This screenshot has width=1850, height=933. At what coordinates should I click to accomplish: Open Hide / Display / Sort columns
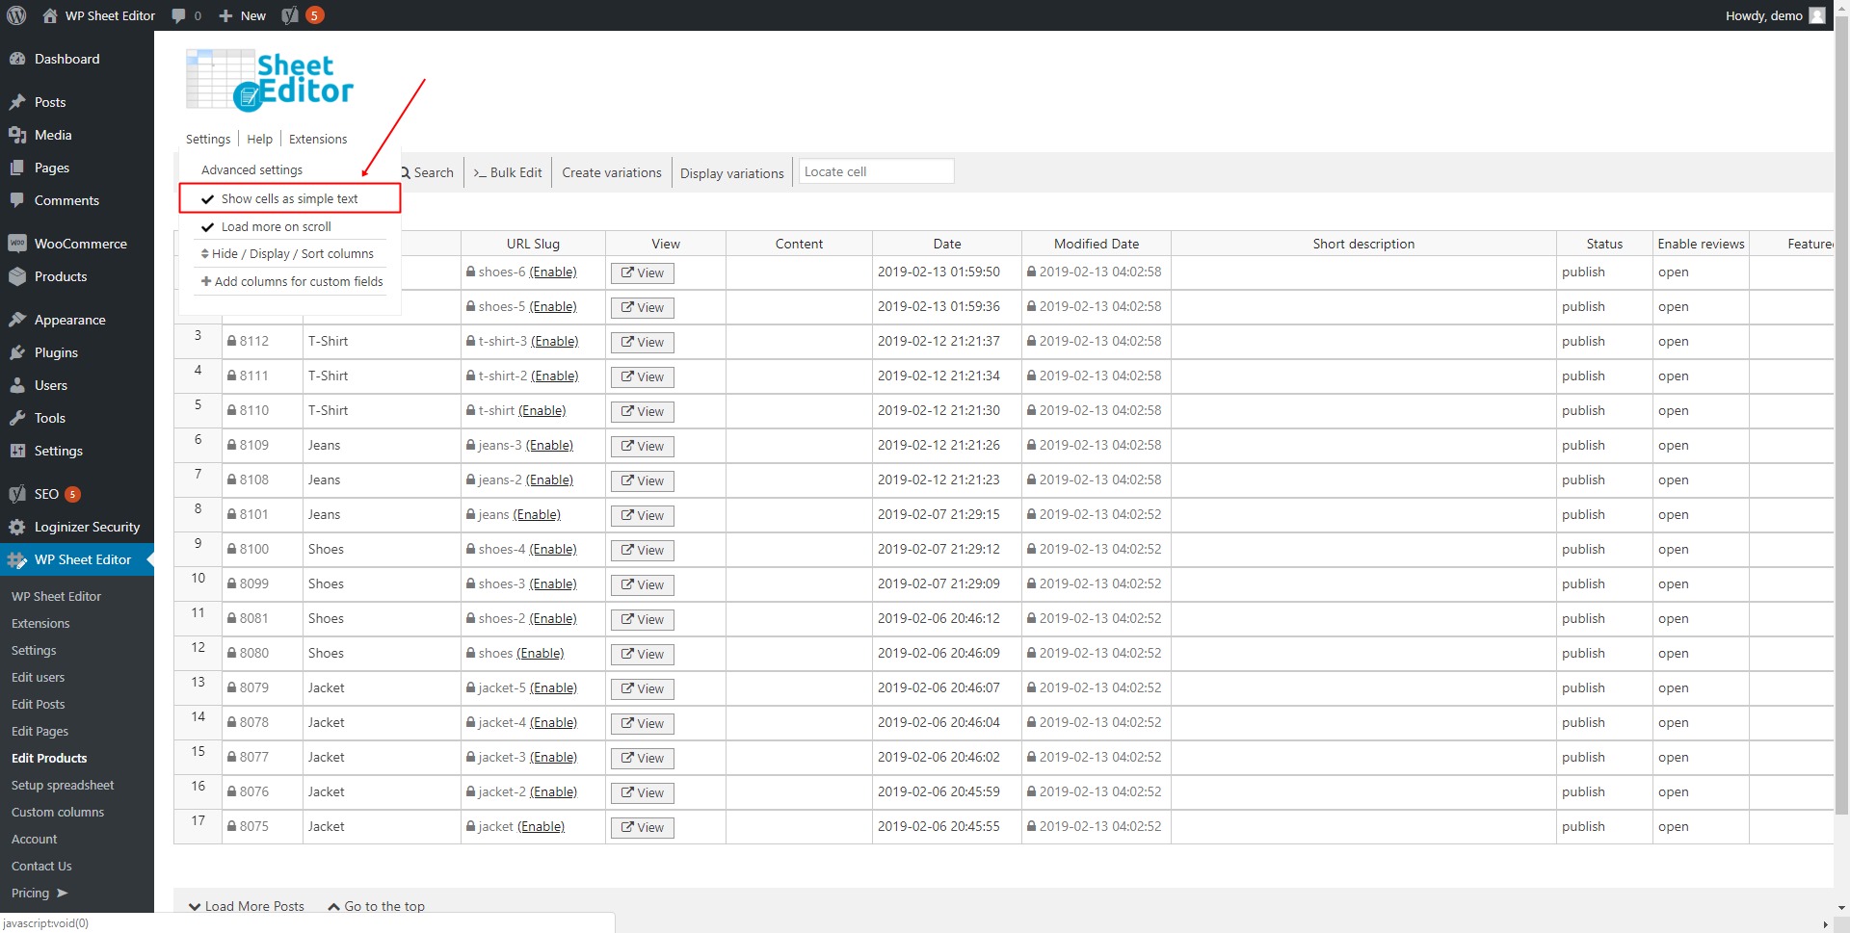click(288, 253)
